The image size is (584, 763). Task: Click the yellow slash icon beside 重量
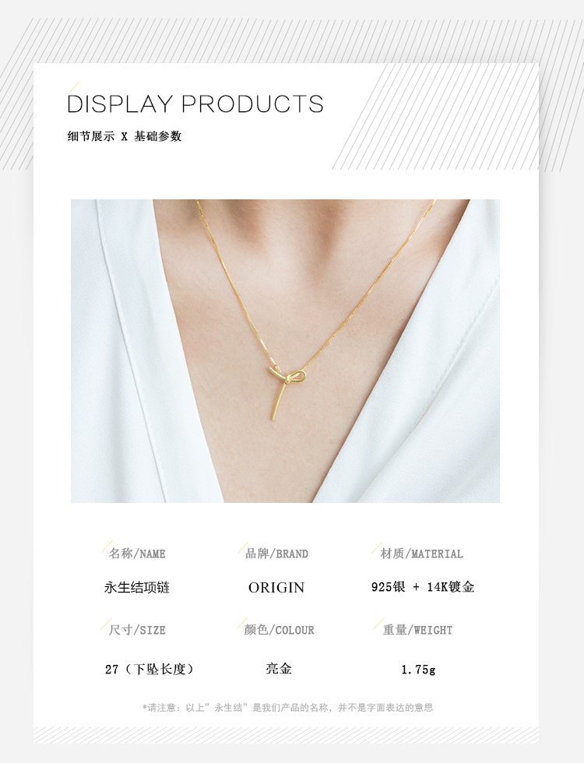point(378,624)
